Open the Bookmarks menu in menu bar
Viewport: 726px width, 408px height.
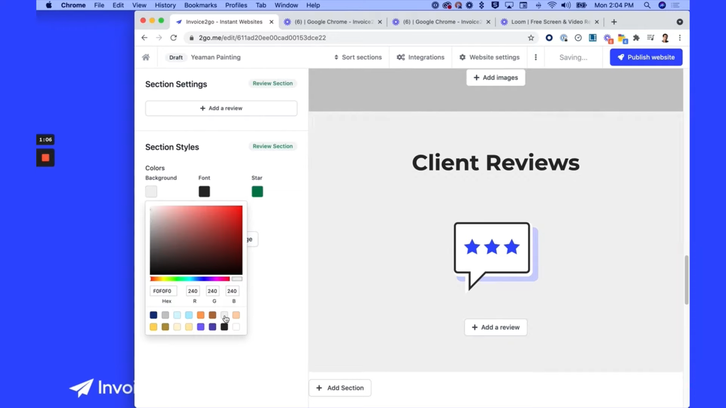[x=200, y=5]
